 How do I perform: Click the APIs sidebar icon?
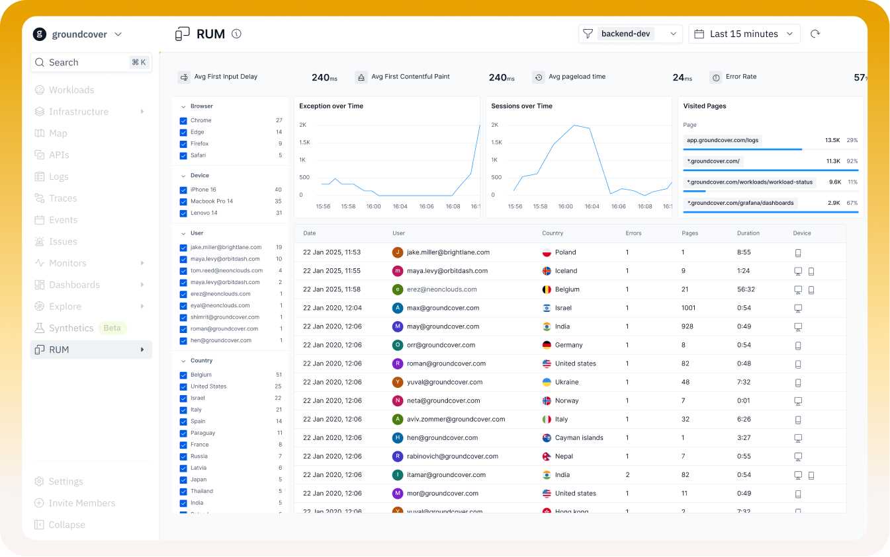coord(40,155)
